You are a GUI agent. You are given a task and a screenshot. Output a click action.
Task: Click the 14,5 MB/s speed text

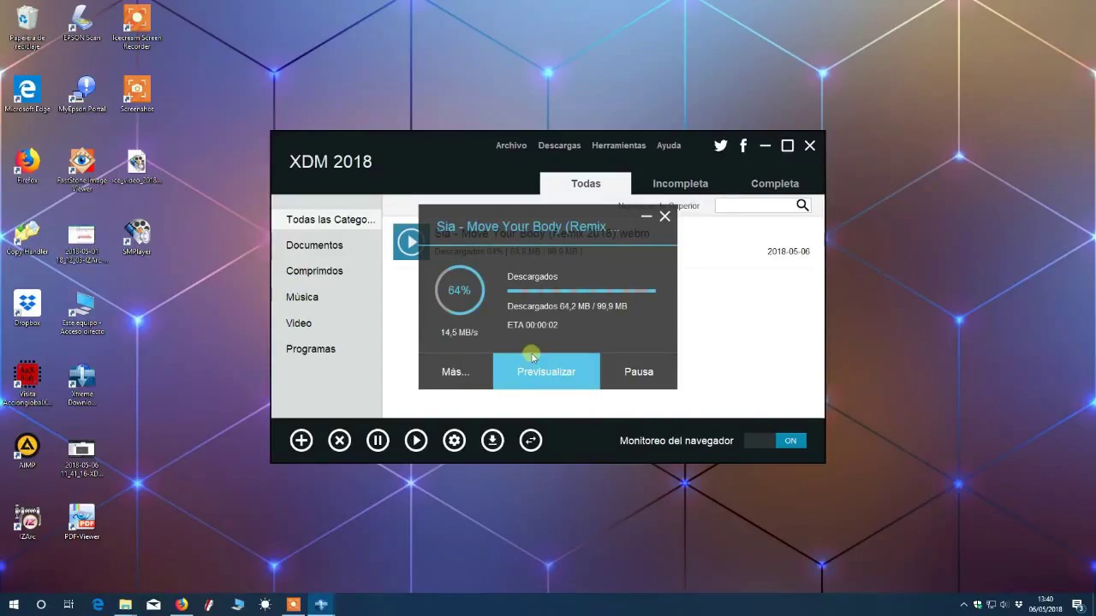click(x=459, y=332)
